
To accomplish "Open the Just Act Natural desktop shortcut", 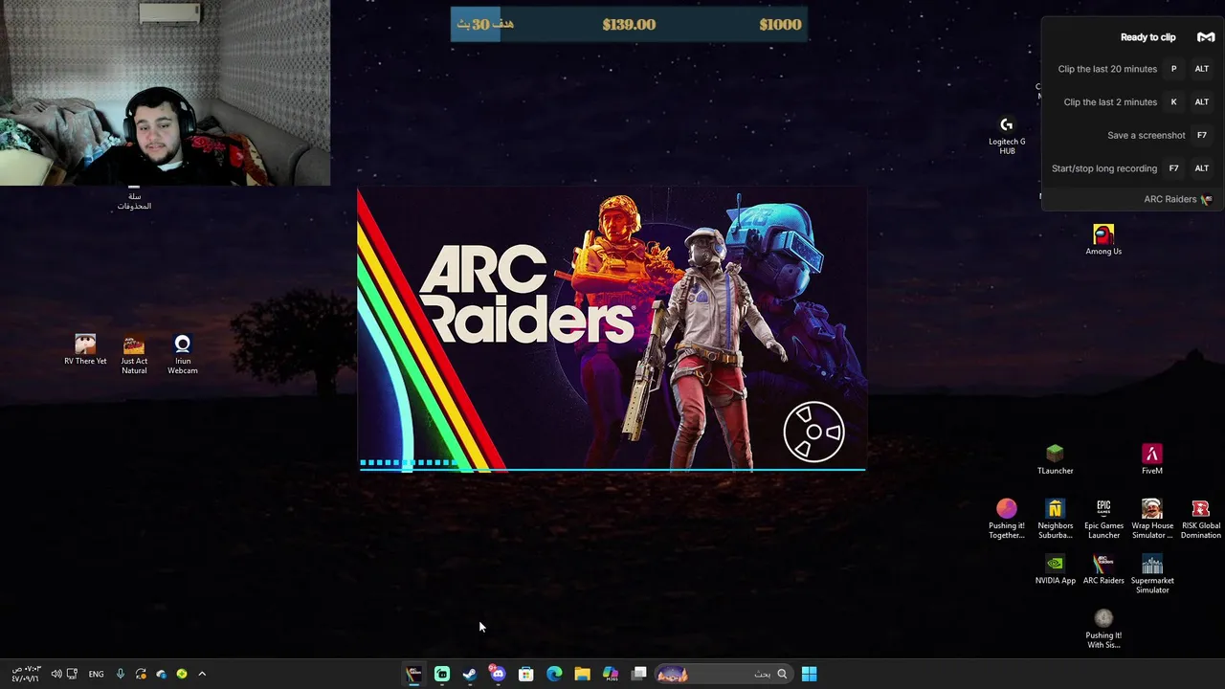I will (134, 354).
